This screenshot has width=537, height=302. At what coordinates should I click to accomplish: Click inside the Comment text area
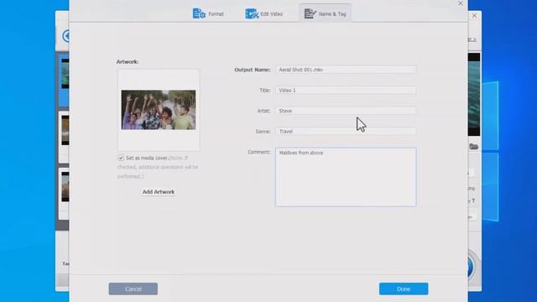[x=346, y=177]
